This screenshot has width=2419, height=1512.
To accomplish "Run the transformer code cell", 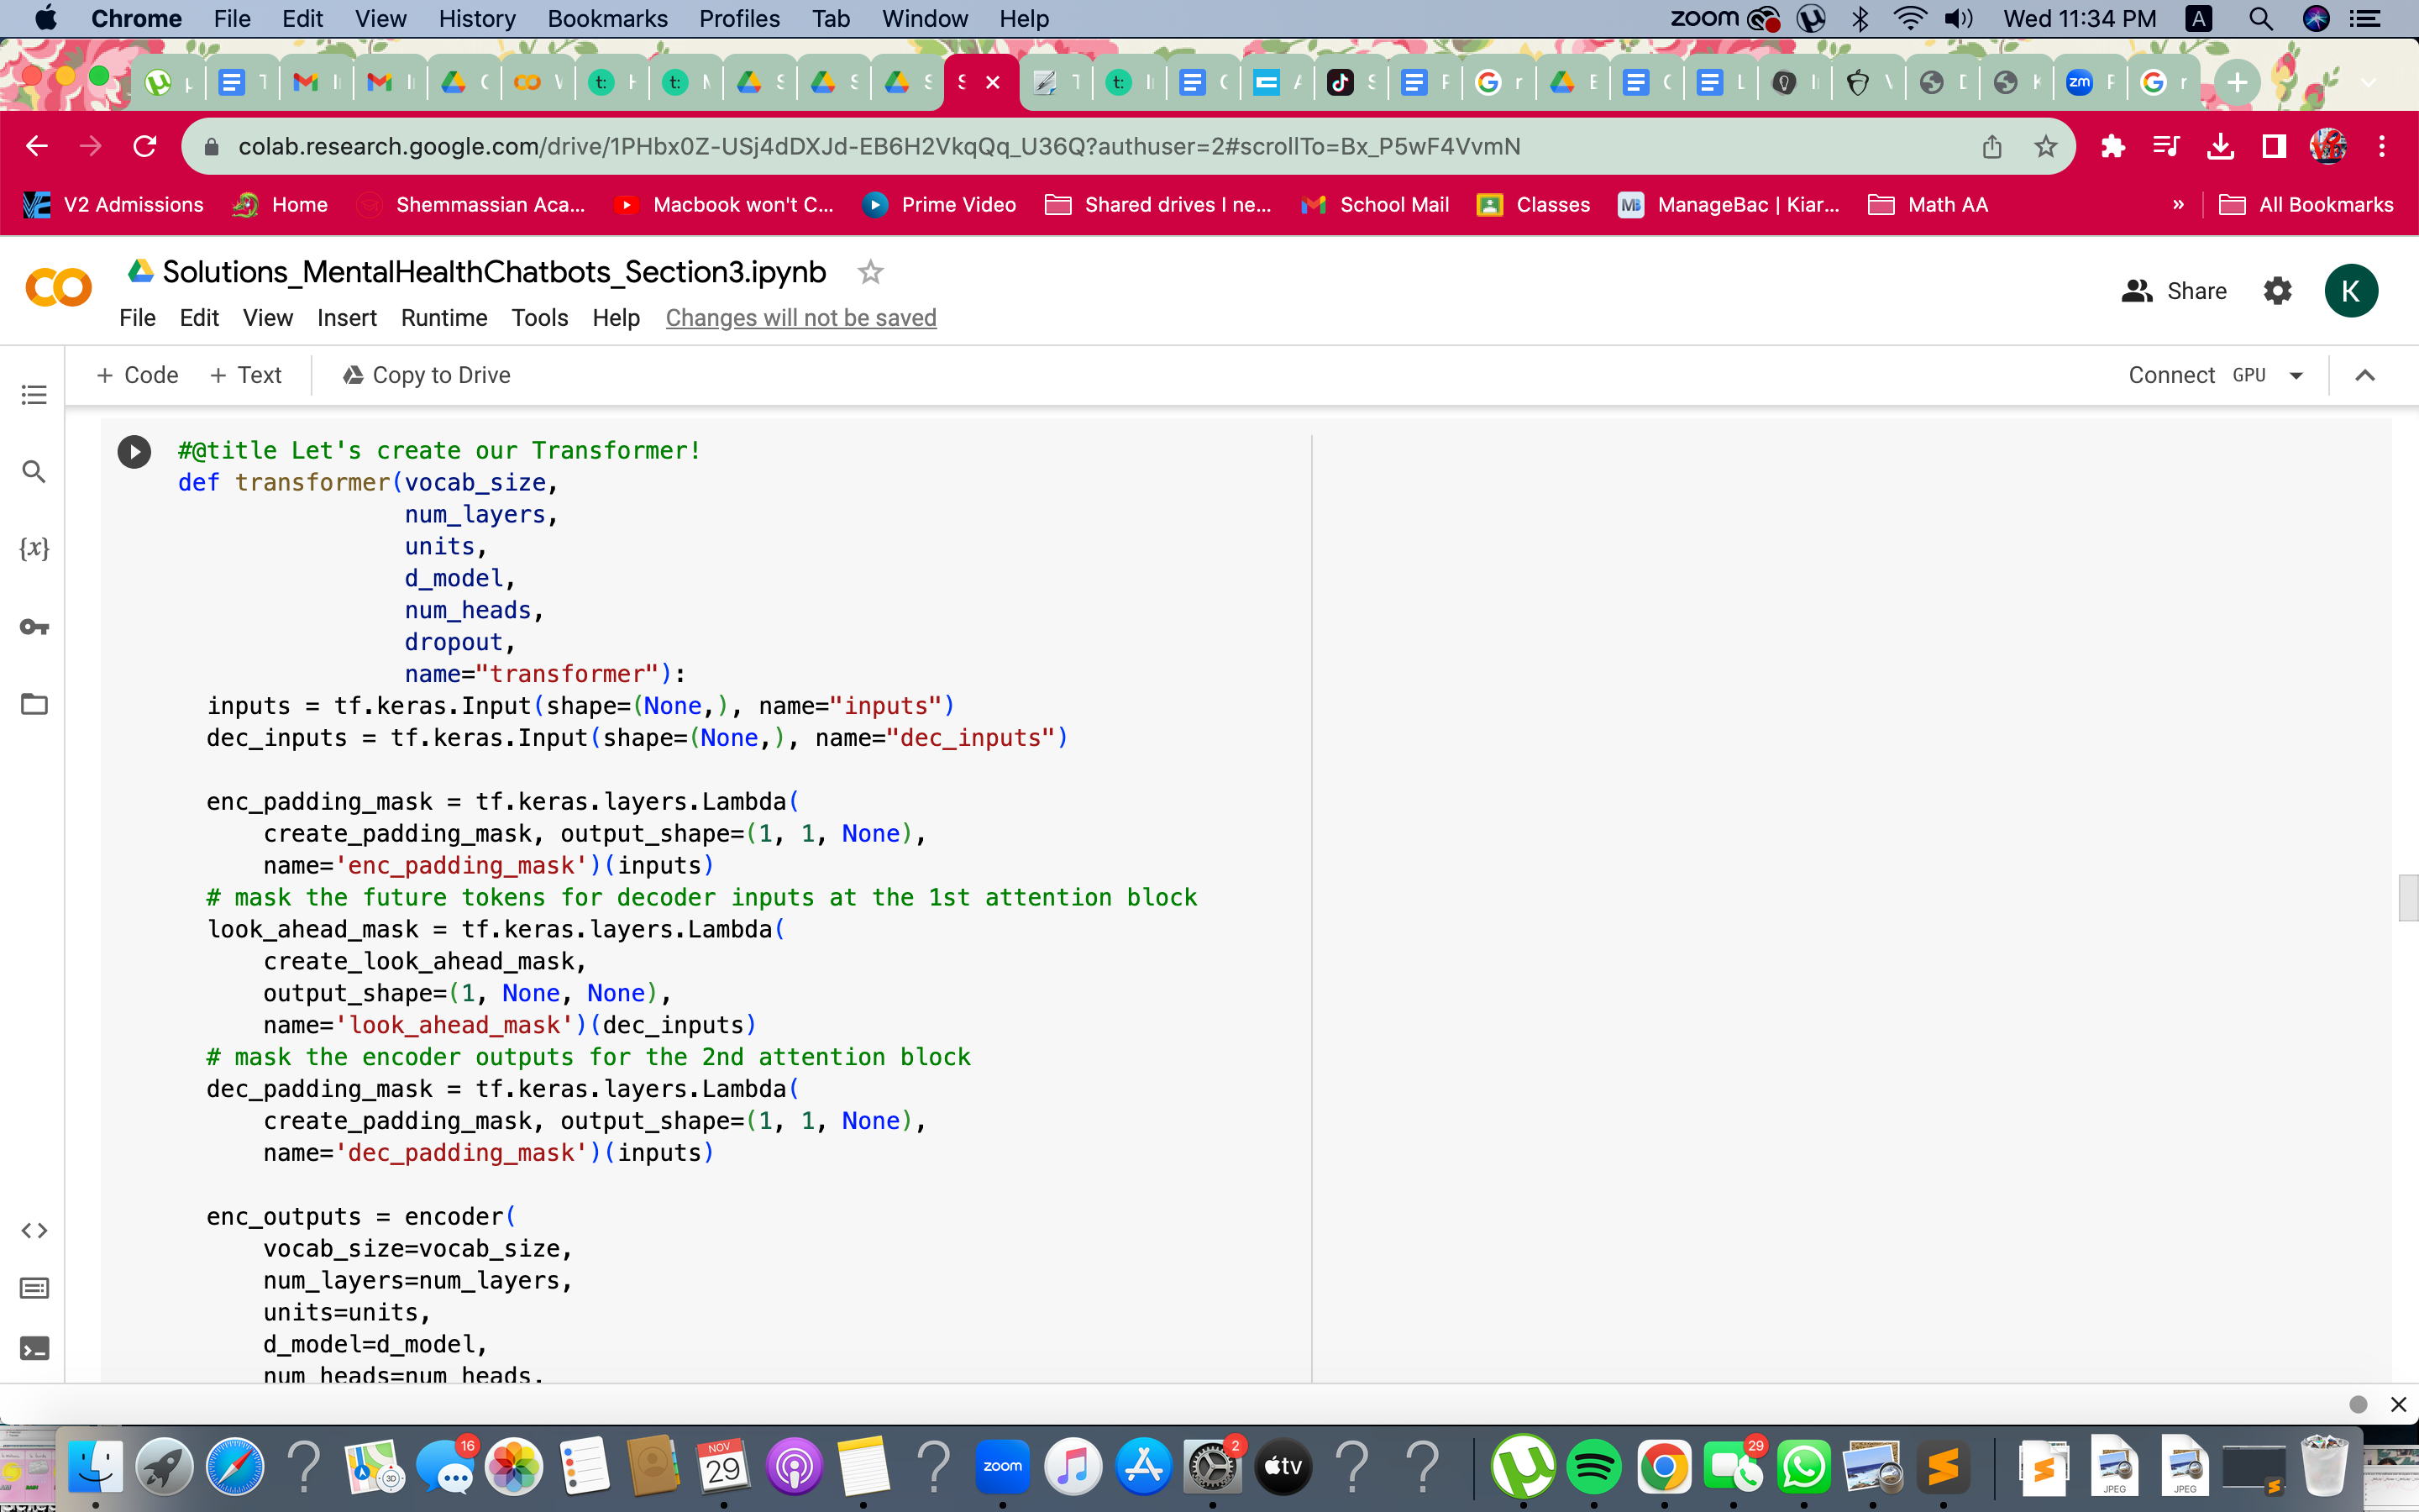I will (x=134, y=451).
